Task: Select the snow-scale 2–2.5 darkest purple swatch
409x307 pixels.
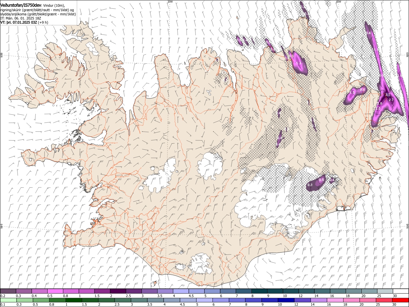Action: pyautogui.click(x=118, y=291)
